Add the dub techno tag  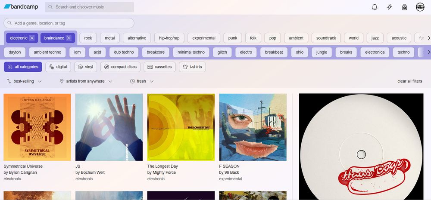(124, 52)
